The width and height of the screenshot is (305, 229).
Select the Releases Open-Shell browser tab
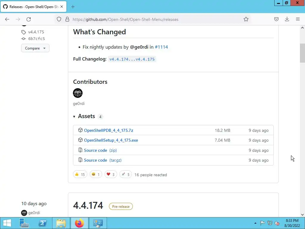pyautogui.click(x=34, y=7)
